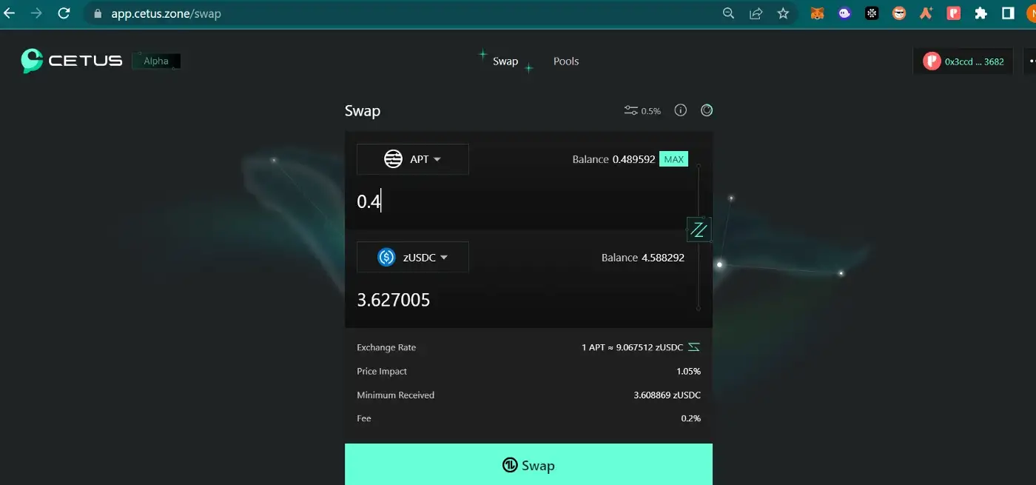The width and height of the screenshot is (1036, 485).
Task: Click the Price Impact label
Action: pyautogui.click(x=382, y=371)
